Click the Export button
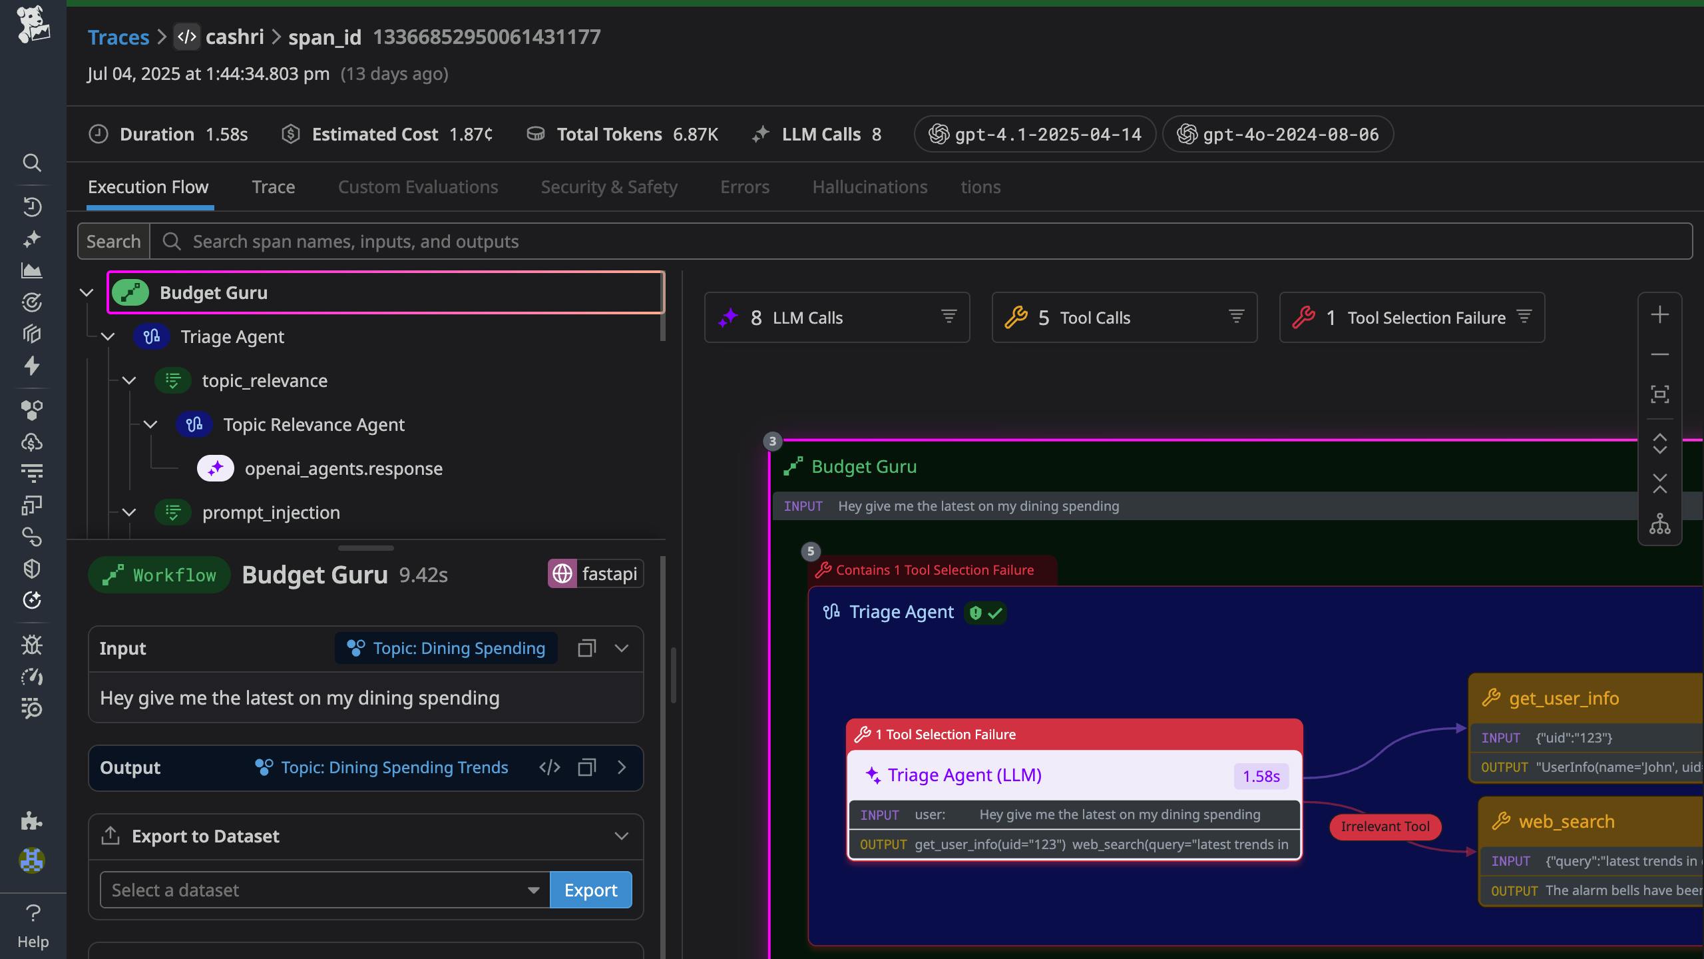 (x=590, y=890)
